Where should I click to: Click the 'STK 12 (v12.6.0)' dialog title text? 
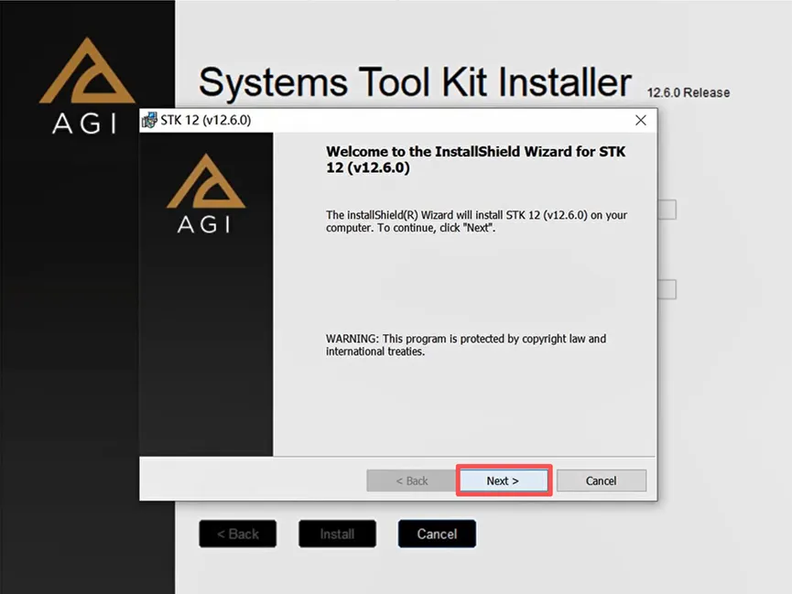(x=206, y=120)
